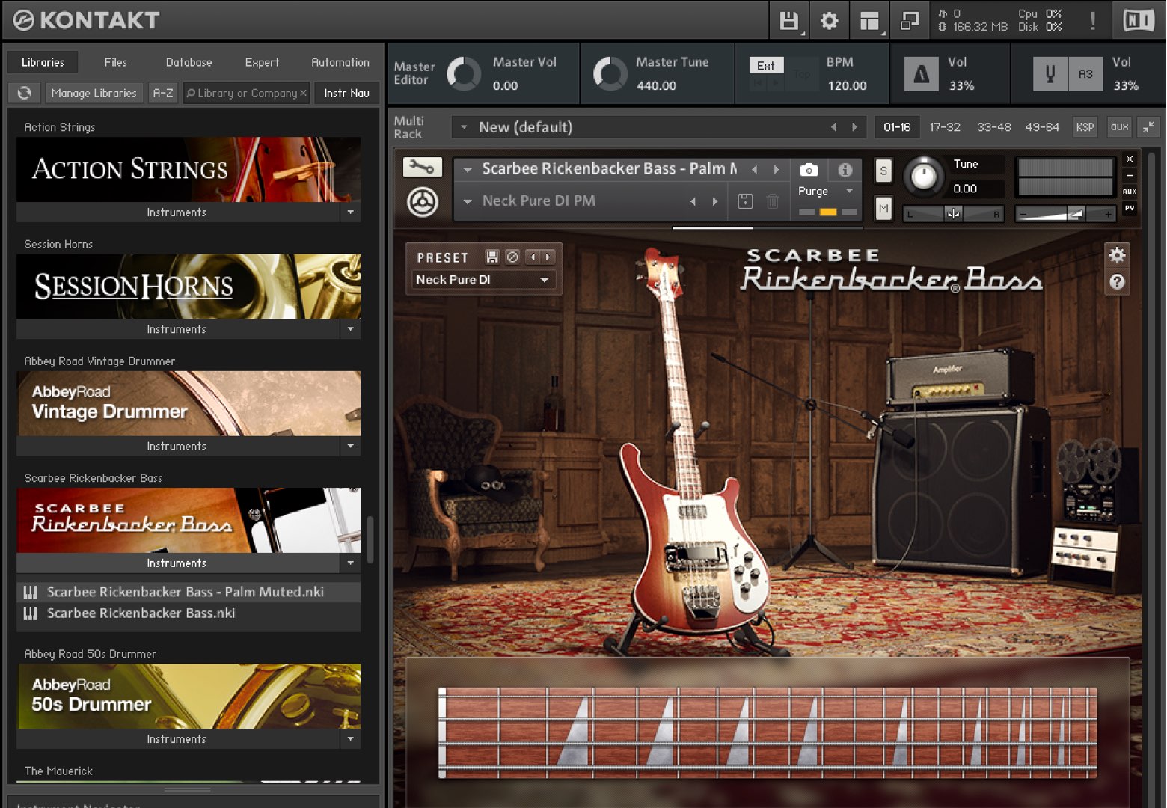Save snapshot with the disk icon
The height and width of the screenshot is (808, 1167).
pos(745,201)
